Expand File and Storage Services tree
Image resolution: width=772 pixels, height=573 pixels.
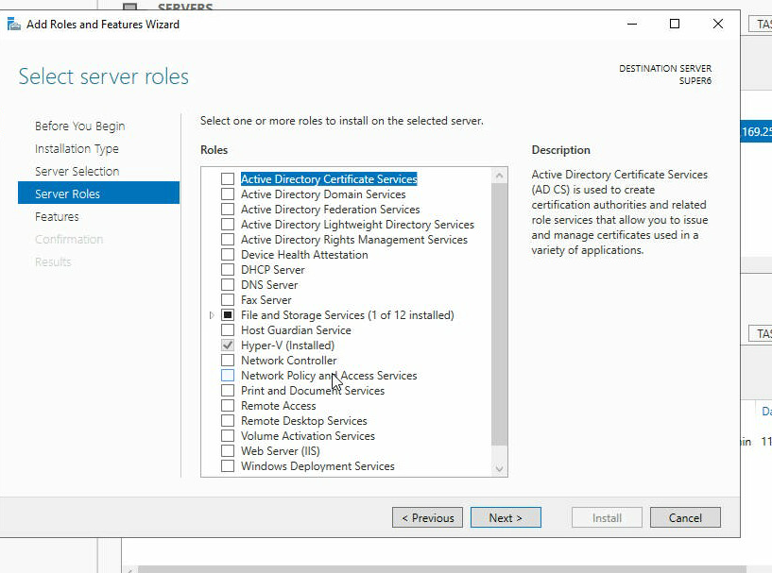click(212, 315)
